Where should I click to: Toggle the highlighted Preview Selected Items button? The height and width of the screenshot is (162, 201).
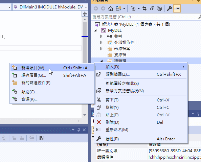tap(177, 8)
